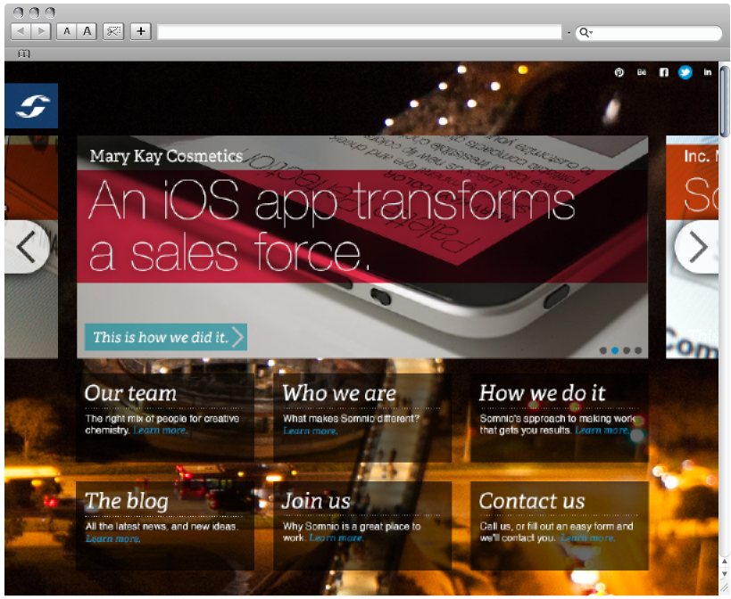The width and height of the screenshot is (731, 599).
Task: Open the search magnifier dropdown
Action: click(x=586, y=33)
